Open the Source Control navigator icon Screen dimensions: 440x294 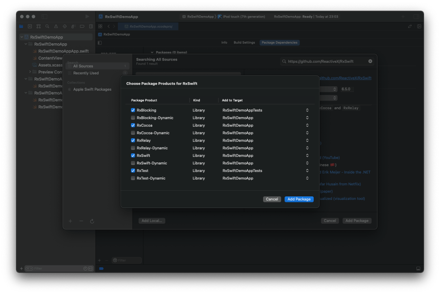point(30,27)
